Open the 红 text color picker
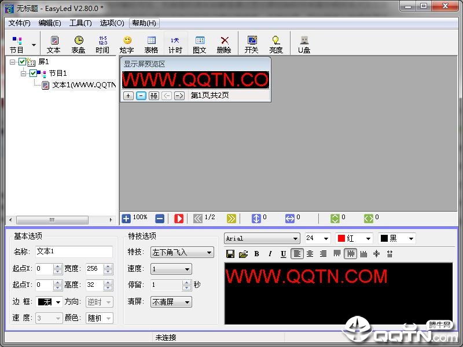This screenshot has width=463, height=347. [354, 238]
